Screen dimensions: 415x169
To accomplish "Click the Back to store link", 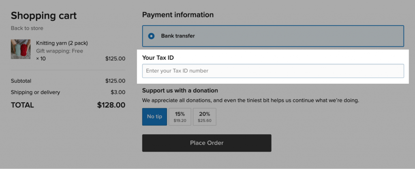I will (x=27, y=28).
